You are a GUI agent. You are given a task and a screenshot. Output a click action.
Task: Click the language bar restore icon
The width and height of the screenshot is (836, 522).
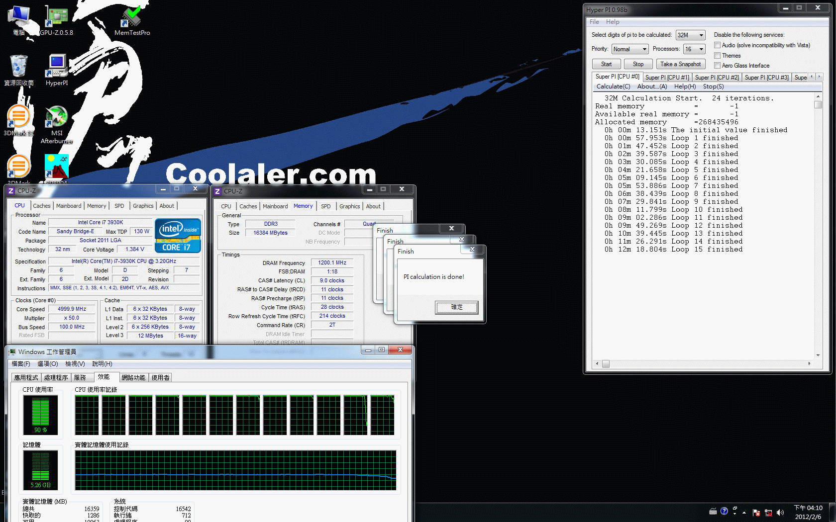735,508
